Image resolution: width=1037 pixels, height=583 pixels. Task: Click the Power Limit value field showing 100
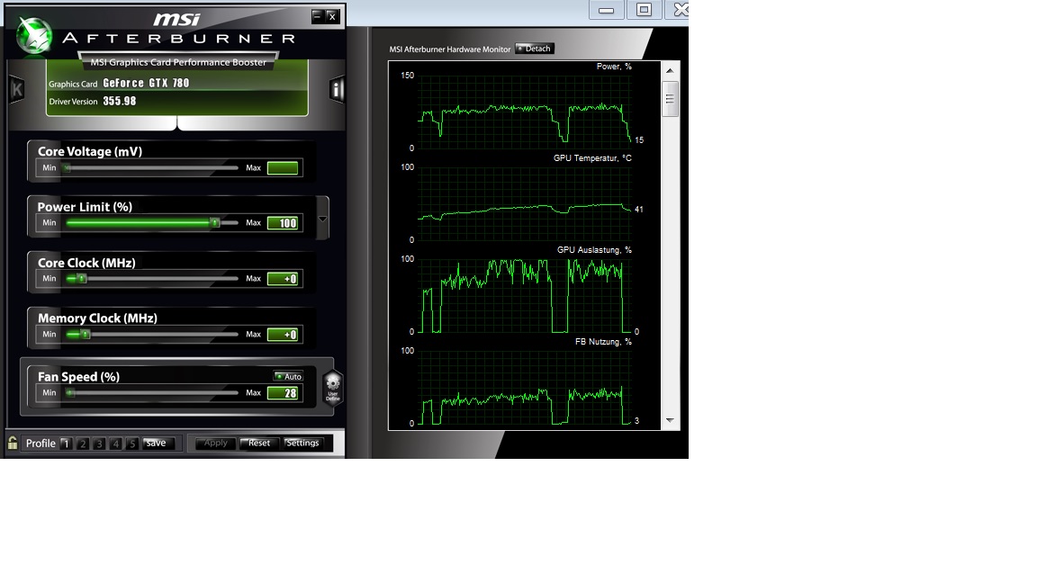coord(283,223)
